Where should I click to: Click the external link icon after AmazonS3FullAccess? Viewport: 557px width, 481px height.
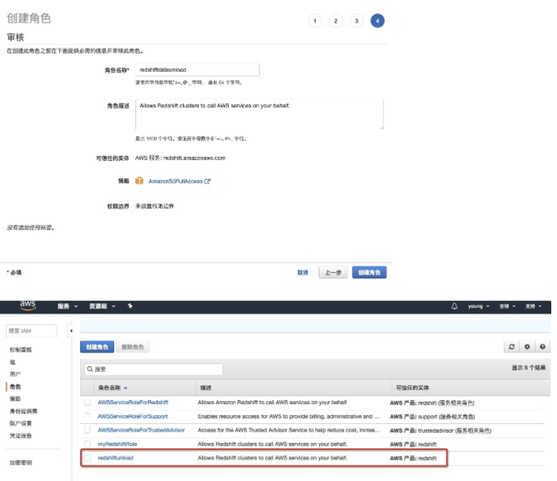208,181
